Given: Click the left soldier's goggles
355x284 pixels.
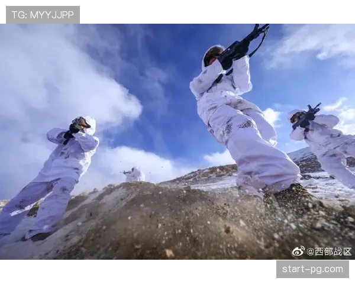Looking at the screenshot, I should 82,124.
